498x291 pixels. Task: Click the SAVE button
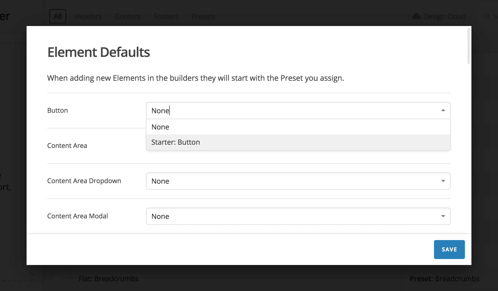click(x=449, y=249)
